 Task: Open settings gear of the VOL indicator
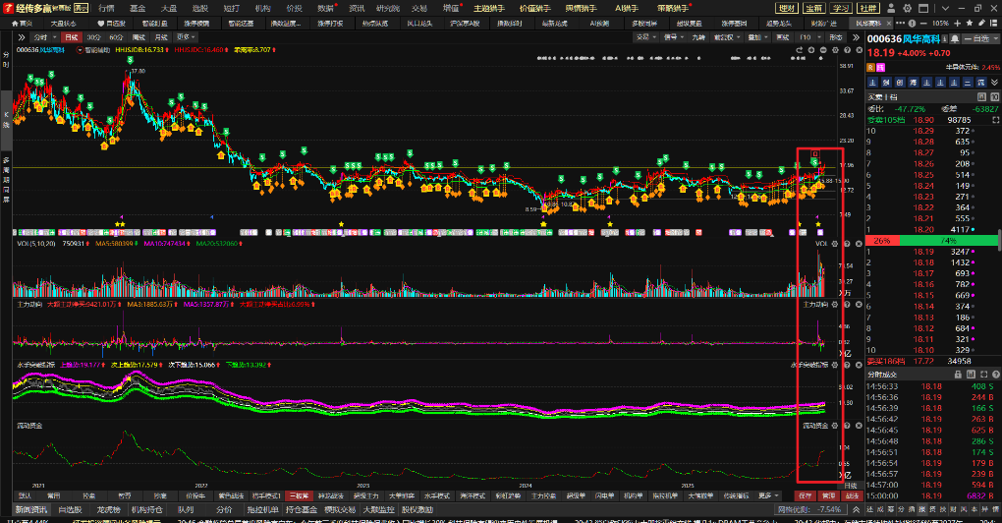834,242
